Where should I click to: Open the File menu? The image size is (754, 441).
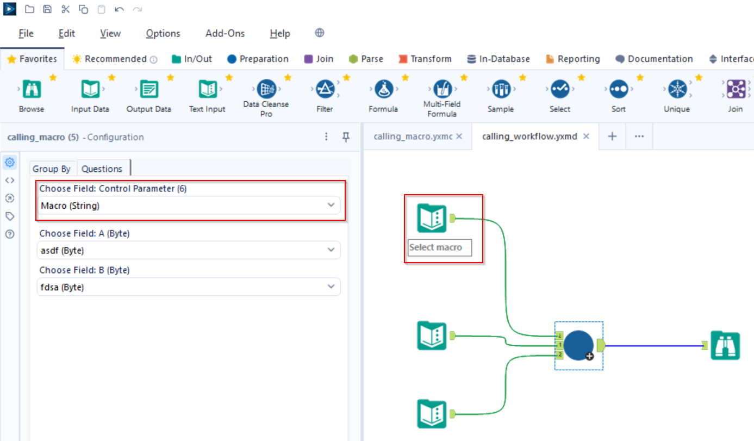tap(26, 33)
